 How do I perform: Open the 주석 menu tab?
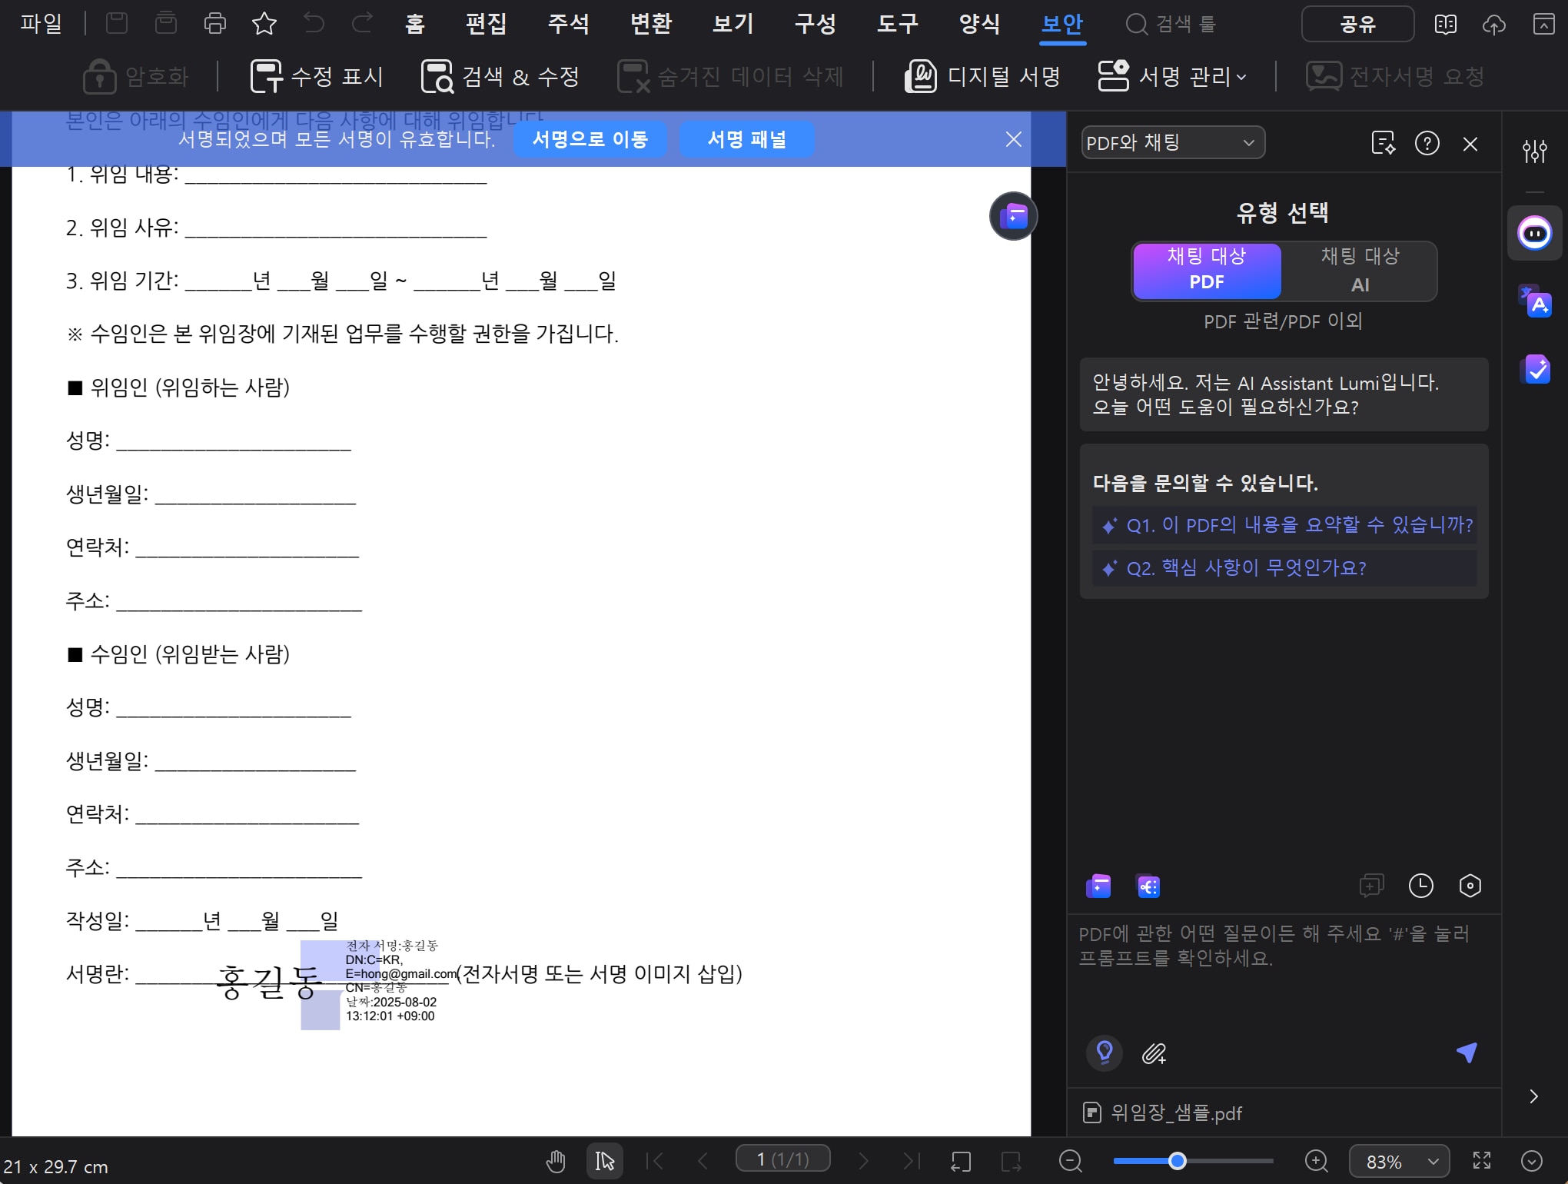click(569, 24)
